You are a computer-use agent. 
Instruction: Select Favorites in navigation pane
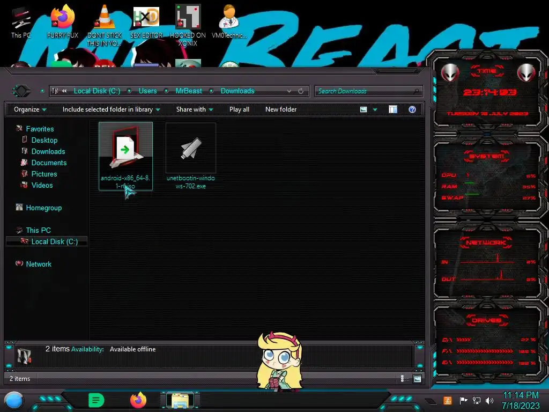pyautogui.click(x=40, y=129)
